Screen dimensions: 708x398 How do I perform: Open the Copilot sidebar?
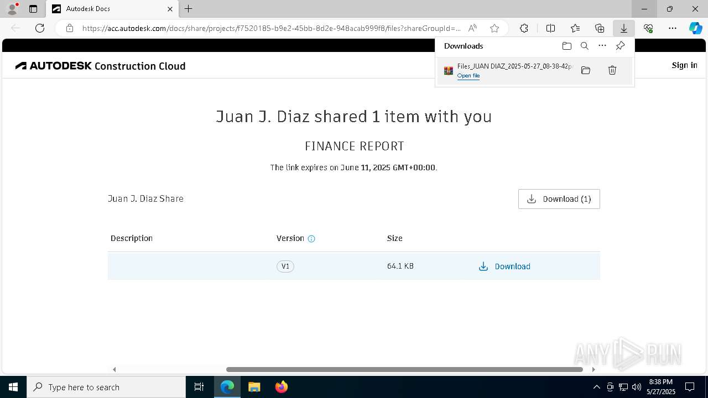(695, 28)
